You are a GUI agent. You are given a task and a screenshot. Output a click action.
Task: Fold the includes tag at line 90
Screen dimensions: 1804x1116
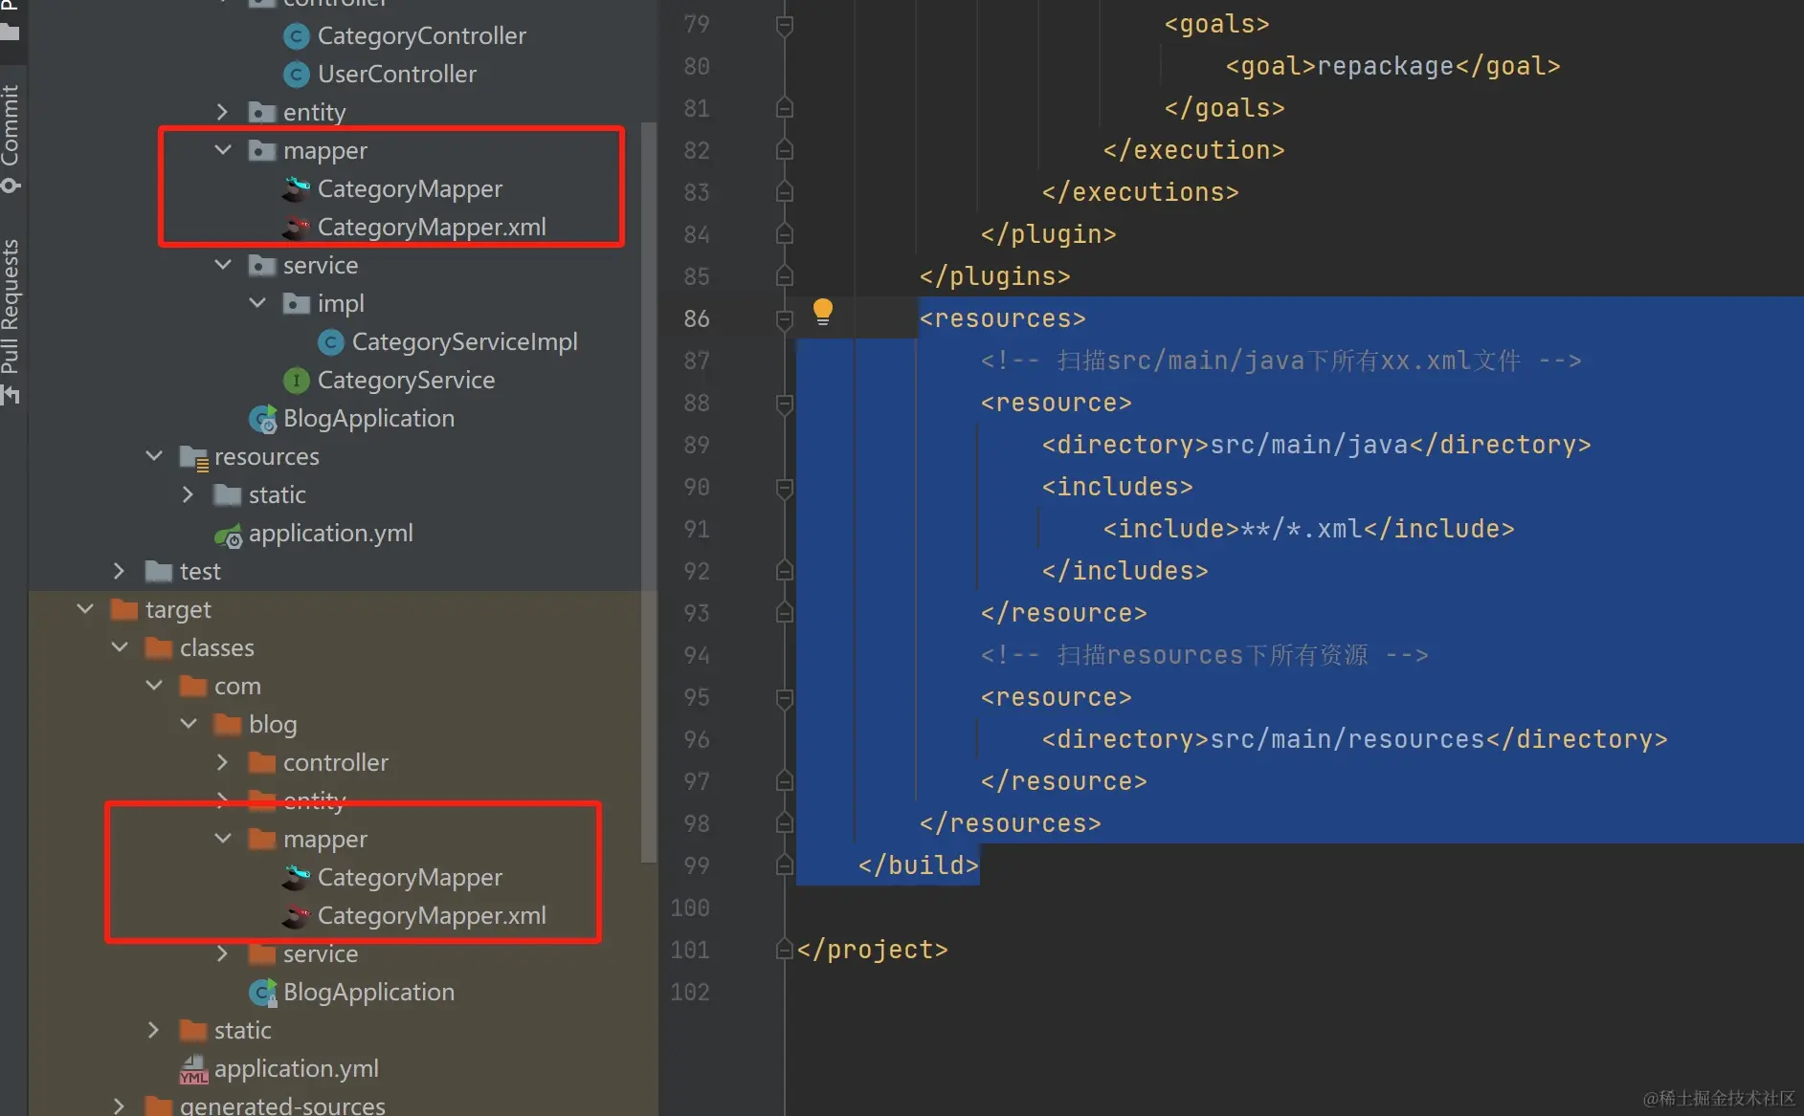coord(785,487)
